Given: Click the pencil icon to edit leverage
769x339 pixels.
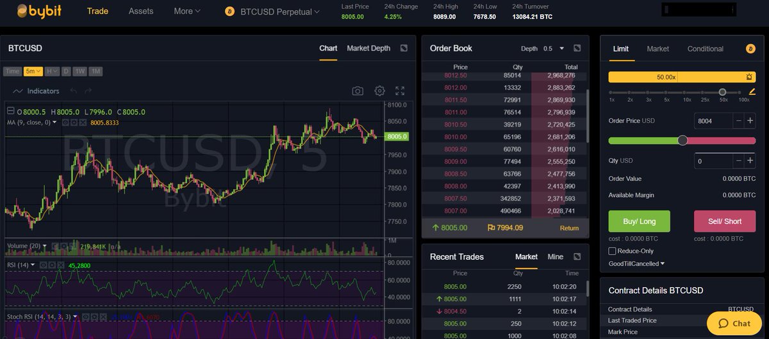Looking at the screenshot, I should (752, 91).
